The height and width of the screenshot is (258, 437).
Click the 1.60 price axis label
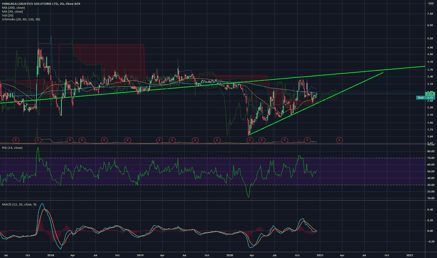point(430,137)
